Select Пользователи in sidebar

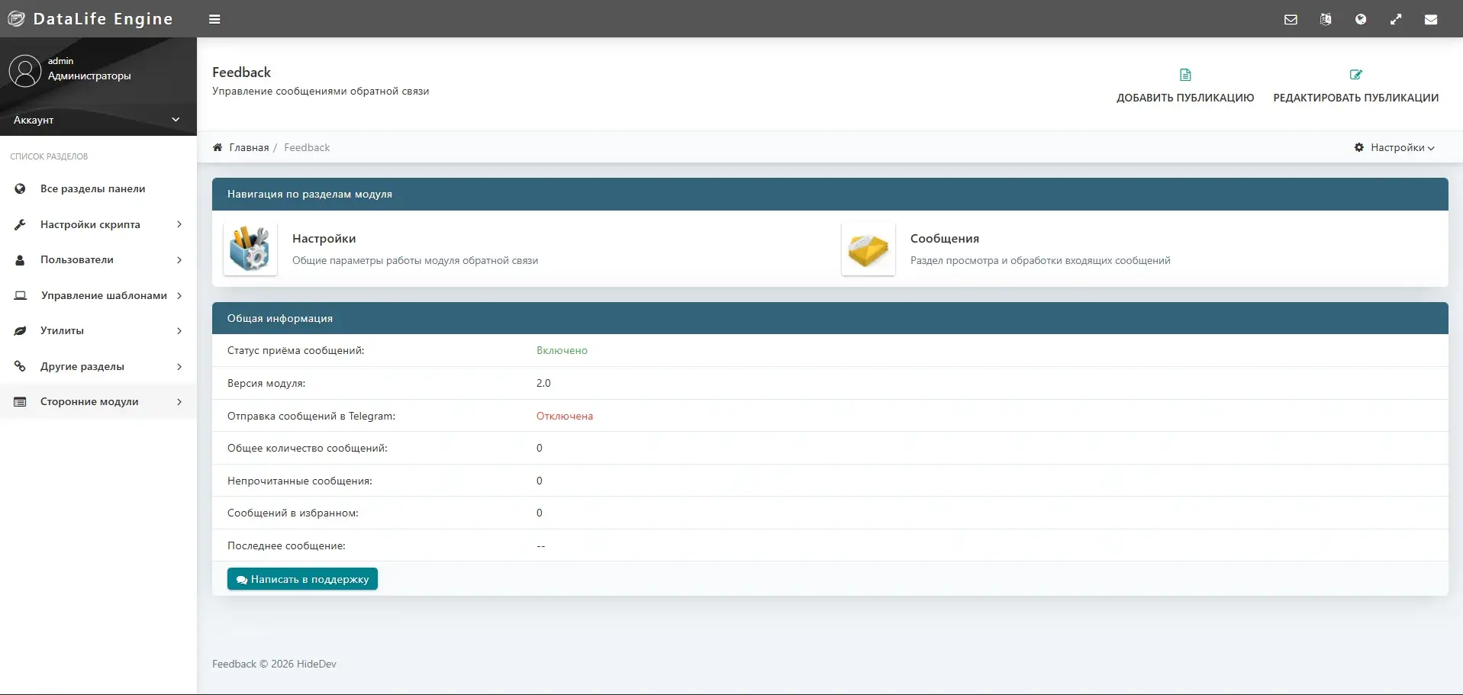[x=98, y=260]
